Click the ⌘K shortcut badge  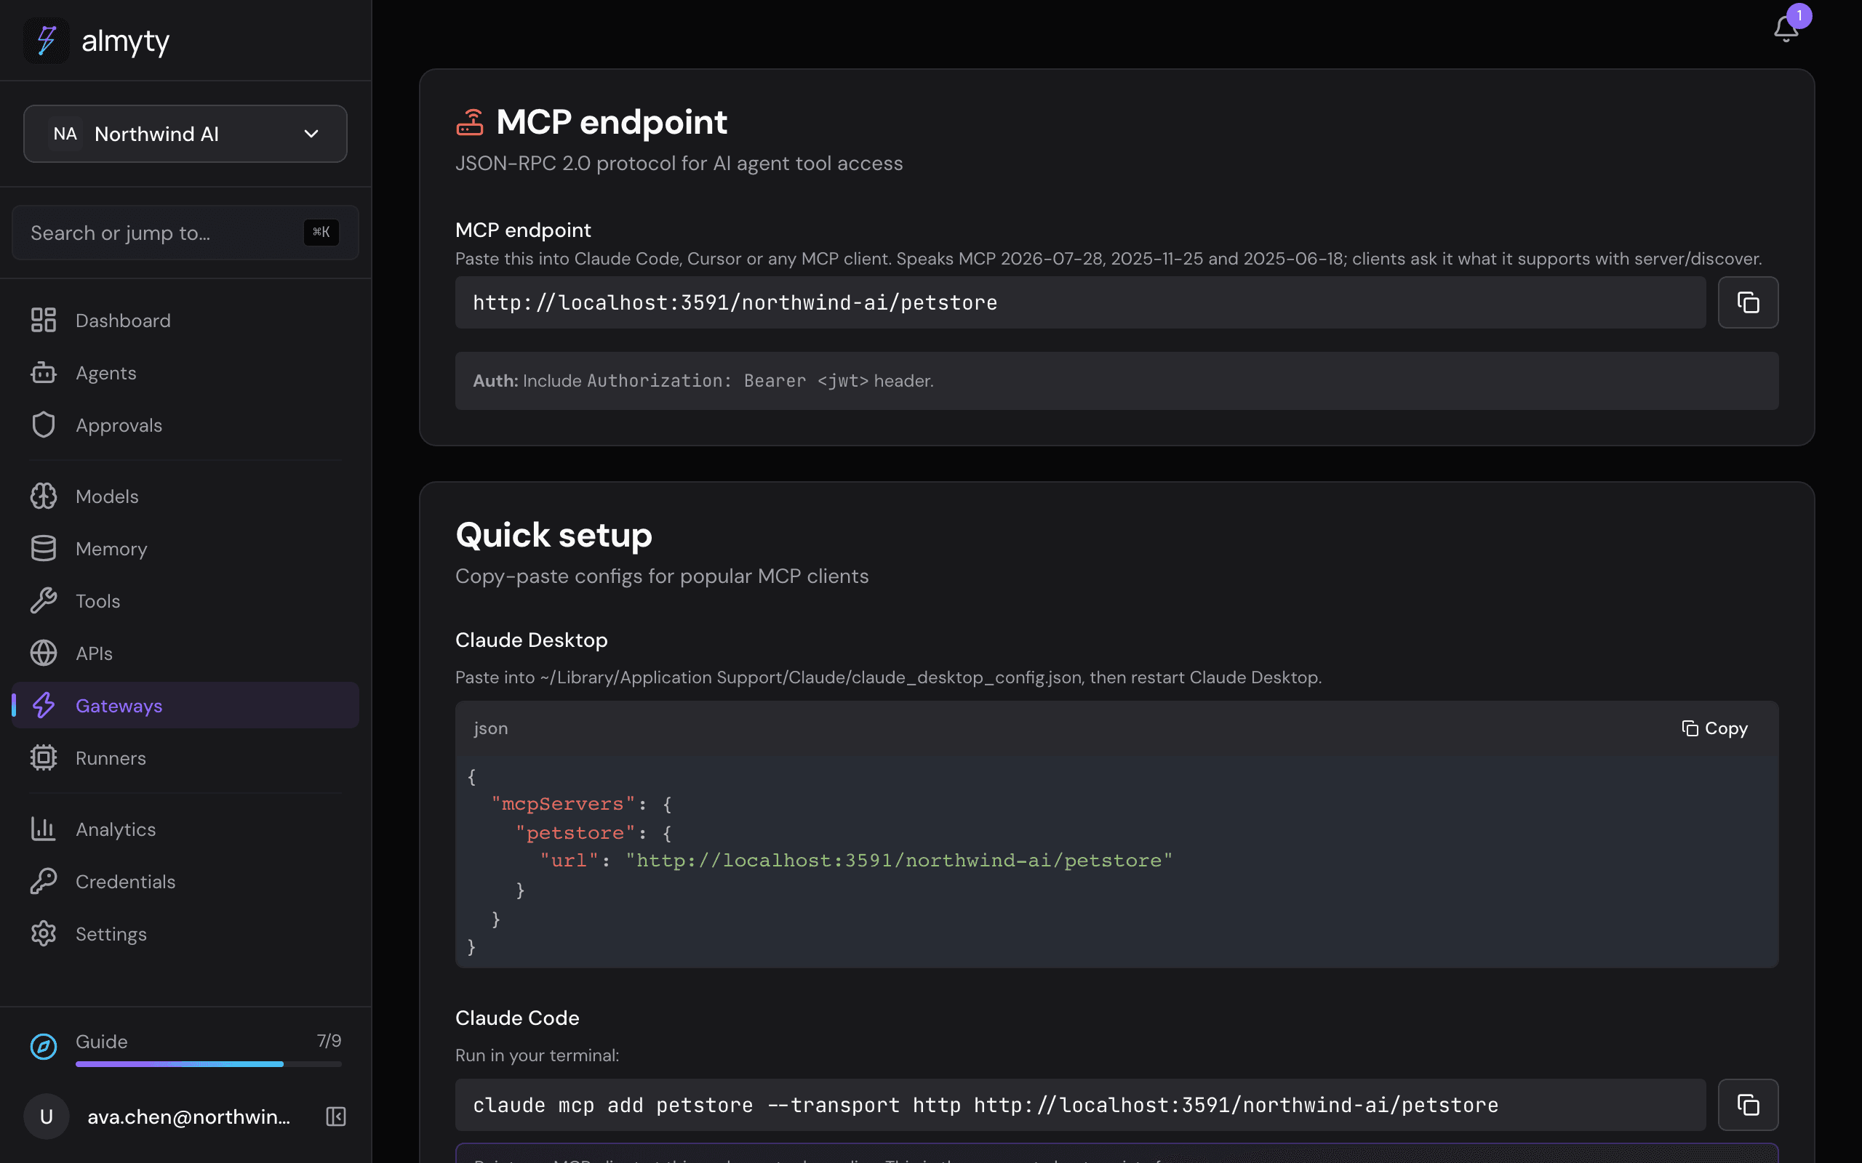(321, 233)
